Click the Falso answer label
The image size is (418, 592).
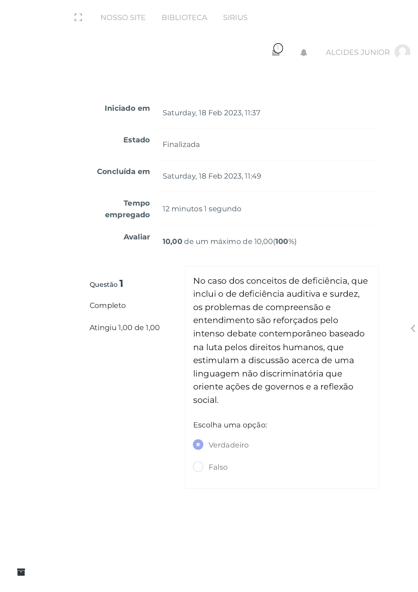tap(218, 467)
